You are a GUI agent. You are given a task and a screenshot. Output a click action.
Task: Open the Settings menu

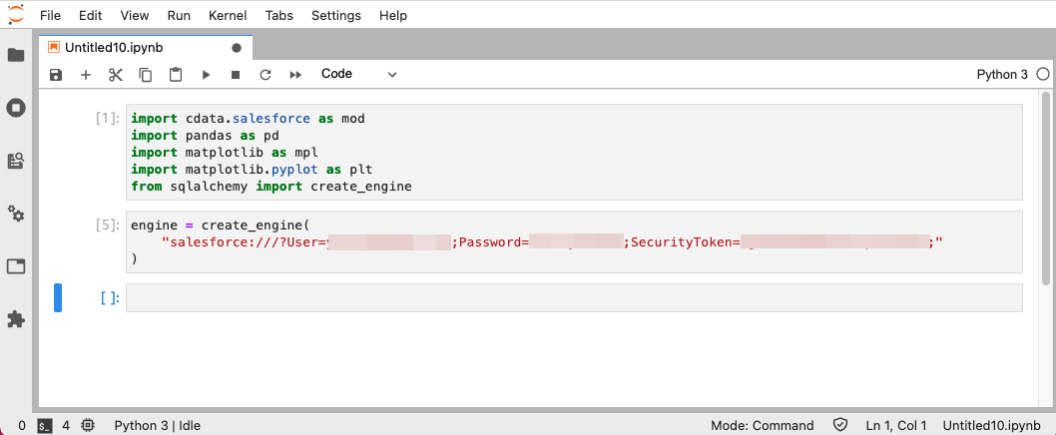pyautogui.click(x=336, y=16)
